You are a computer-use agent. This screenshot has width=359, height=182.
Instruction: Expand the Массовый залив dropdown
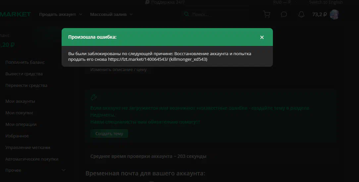[x=111, y=15]
